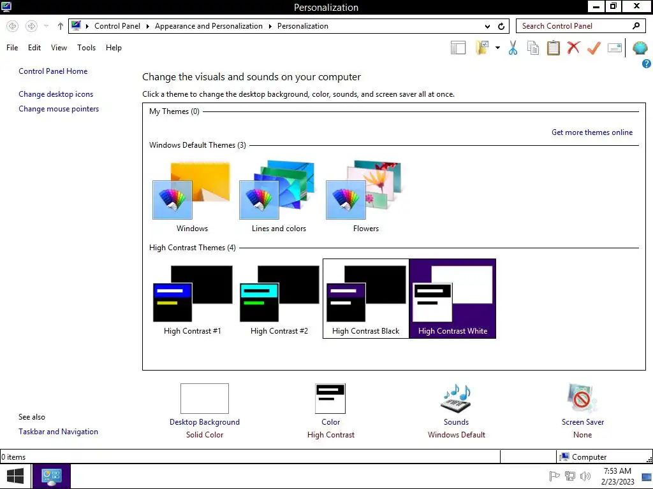Expand chevron after Control Panel breadcrumb
The width and height of the screenshot is (653, 489).
click(147, 26)
